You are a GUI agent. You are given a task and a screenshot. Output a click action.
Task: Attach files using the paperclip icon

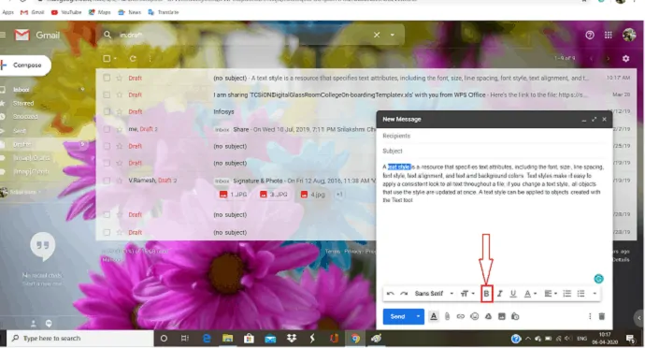coord(447,316)
